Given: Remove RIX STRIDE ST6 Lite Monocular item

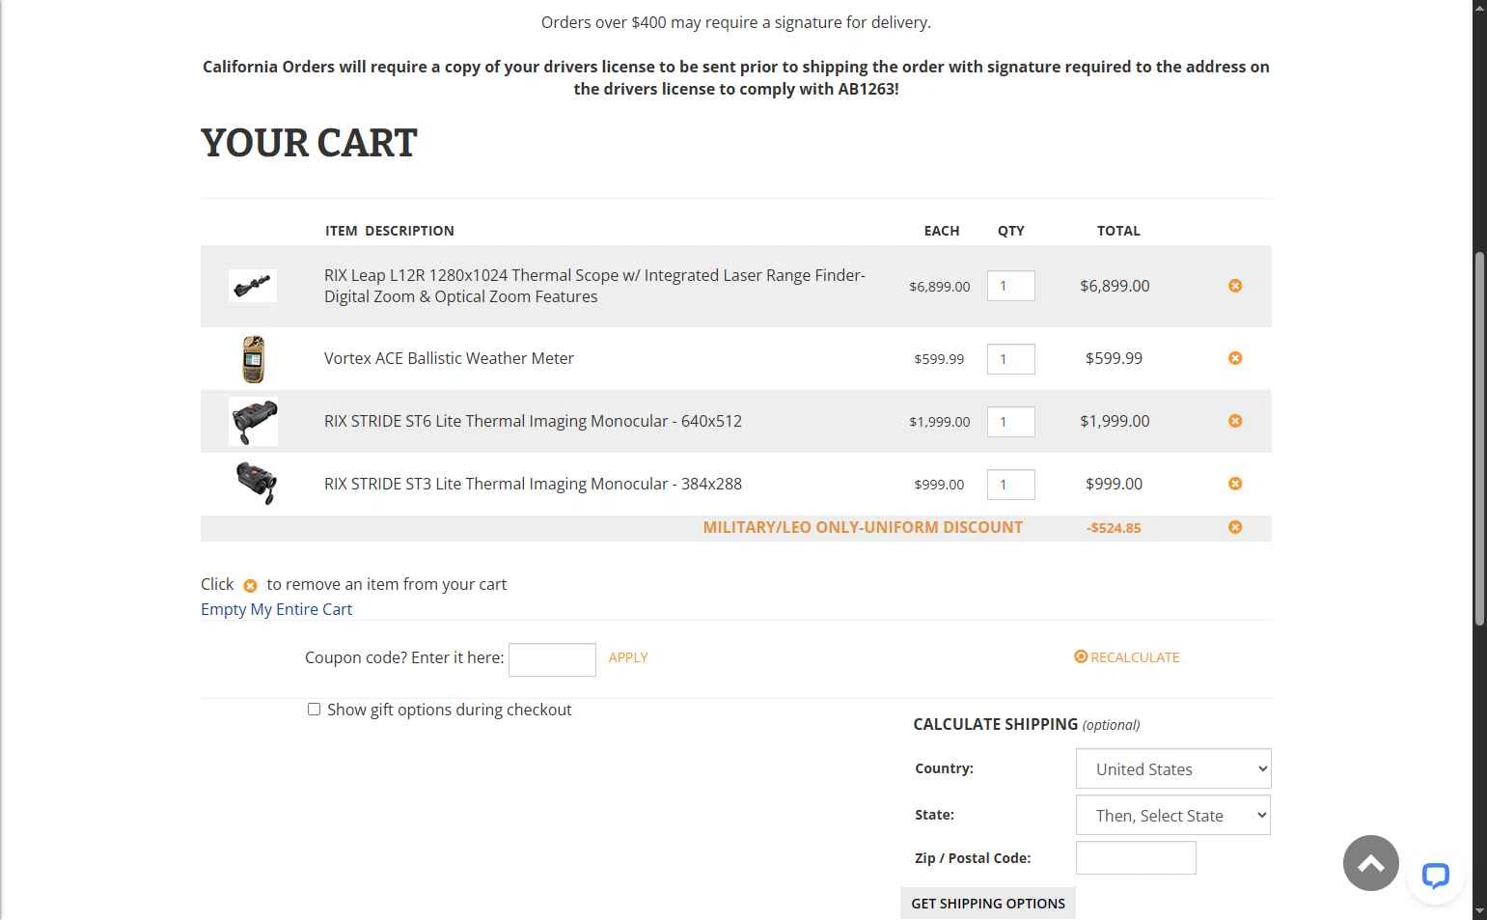Looking at the screenshot, I should coord(1235,421).
